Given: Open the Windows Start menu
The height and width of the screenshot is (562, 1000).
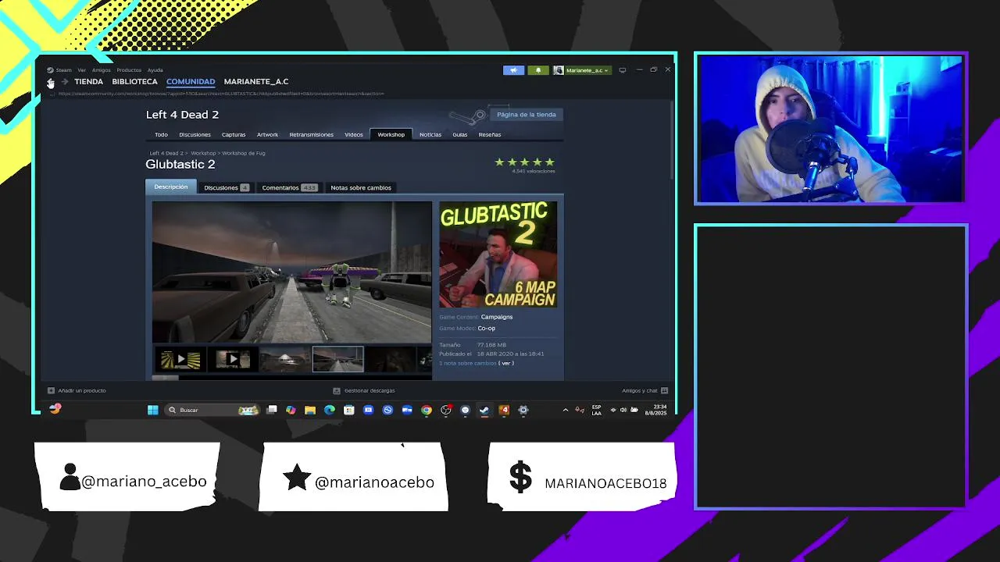Looking at the screenshot, I should 153,410.
